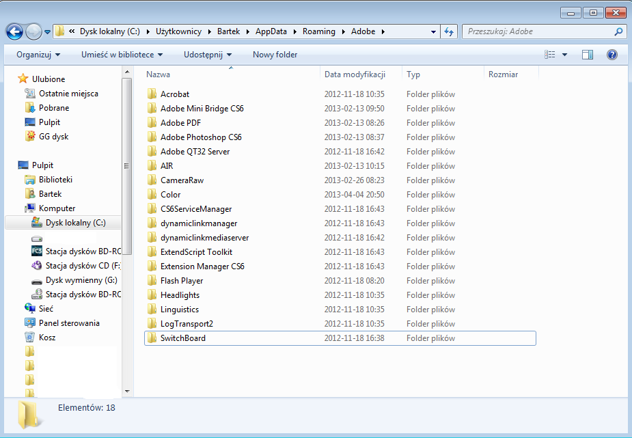Open the 'Organizuj' menu
Viewport: 632px width, 438px height.
pos(38,55)
